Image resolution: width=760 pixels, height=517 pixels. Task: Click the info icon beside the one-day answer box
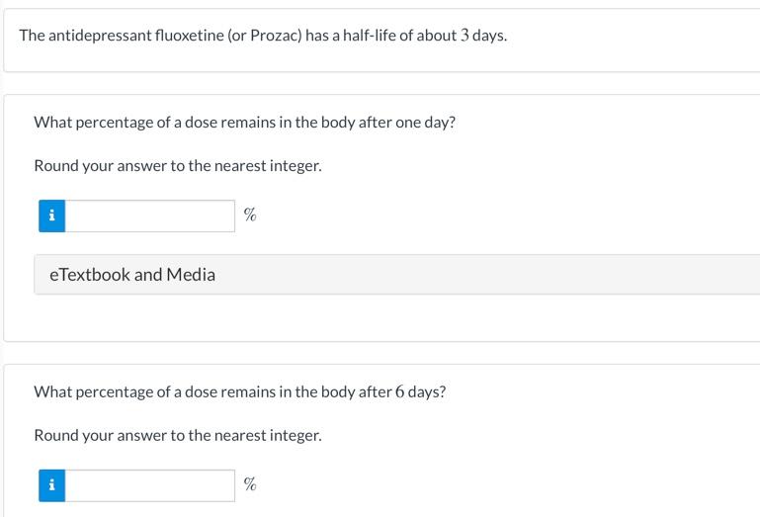51,215
